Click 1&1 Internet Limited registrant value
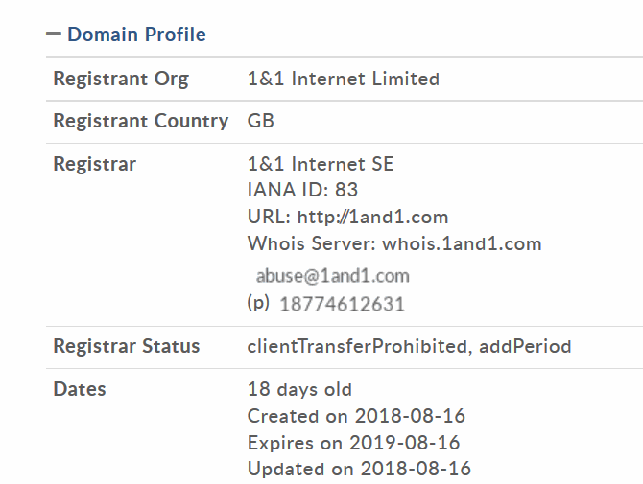The image size is (643, 484). [x=343, y=79]
